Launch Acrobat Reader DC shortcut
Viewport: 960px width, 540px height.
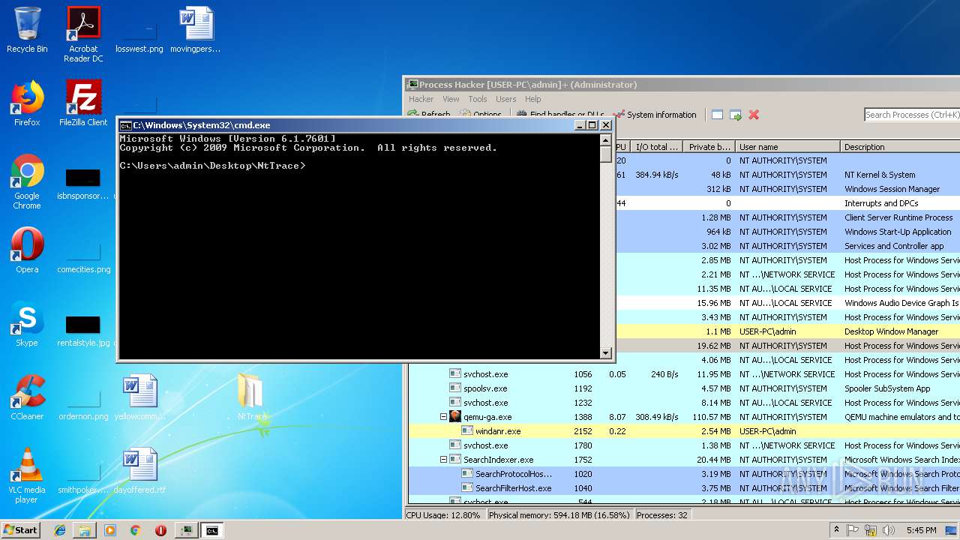(x=83, y=34)
